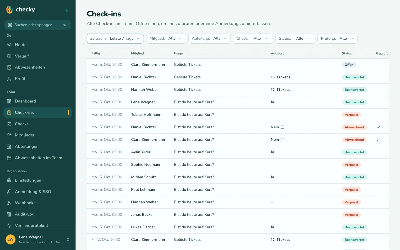
Task: Click the Anmeldung & SSO key icon
Action: coord(9,192)
